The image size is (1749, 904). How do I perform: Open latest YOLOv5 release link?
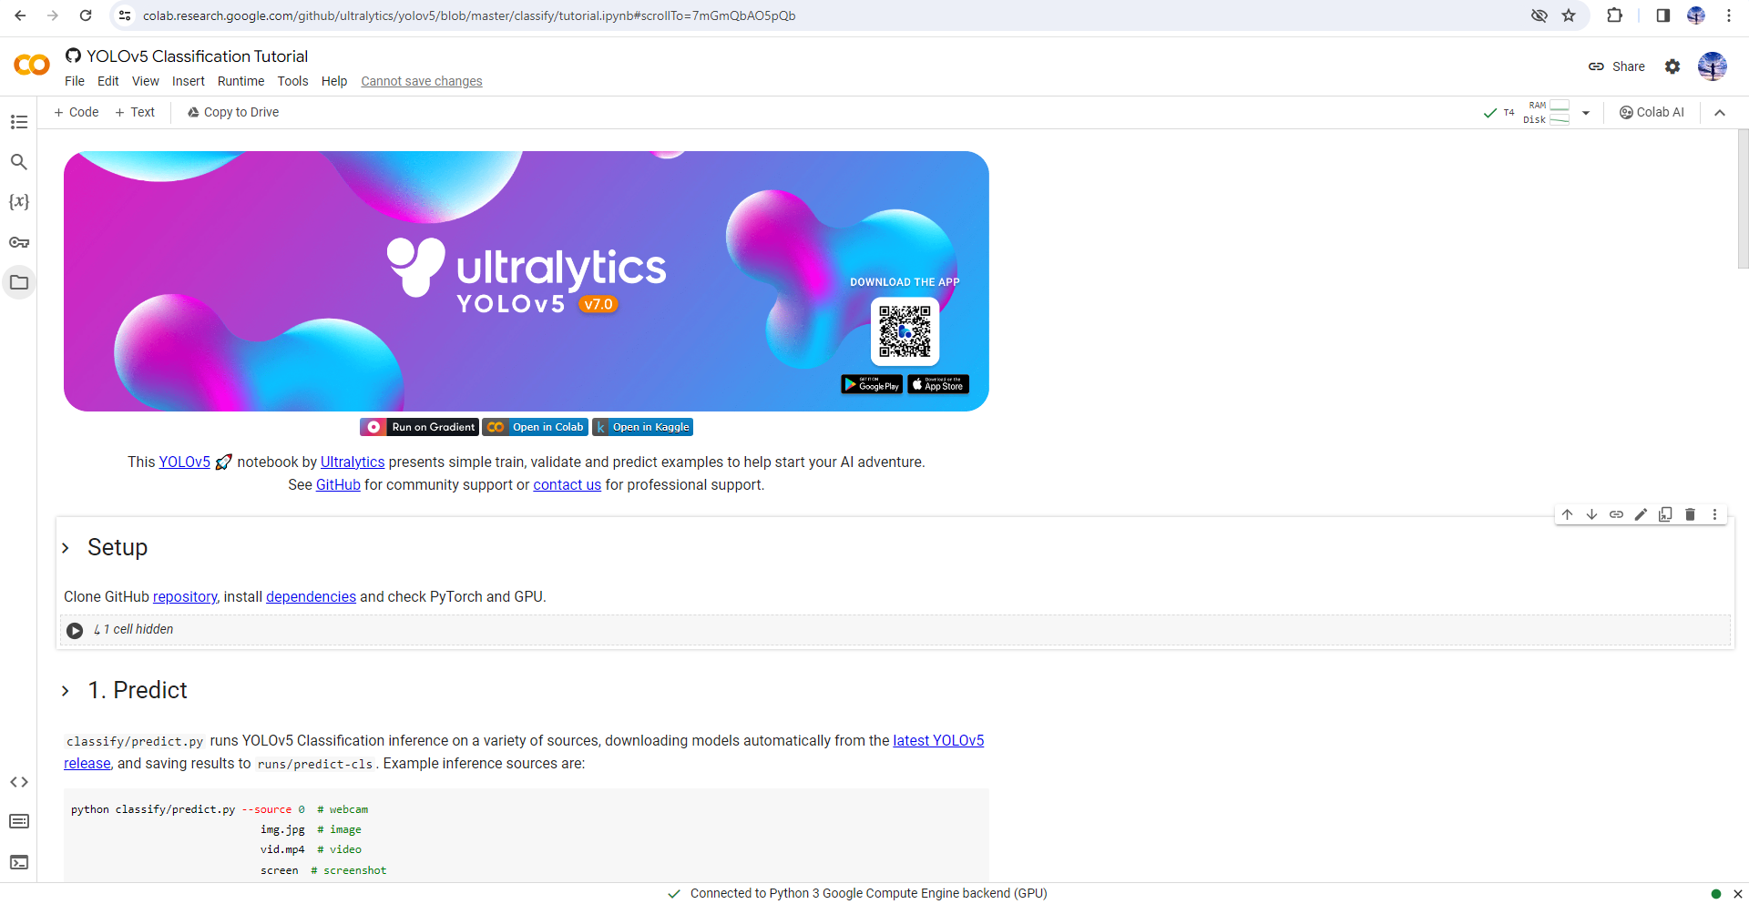(938, 741)
